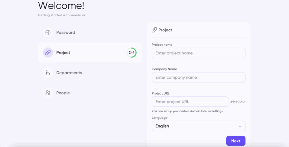Viewport: 289px width, 147px height.
Task: Focus the Company Name input field
Action: 198,77
